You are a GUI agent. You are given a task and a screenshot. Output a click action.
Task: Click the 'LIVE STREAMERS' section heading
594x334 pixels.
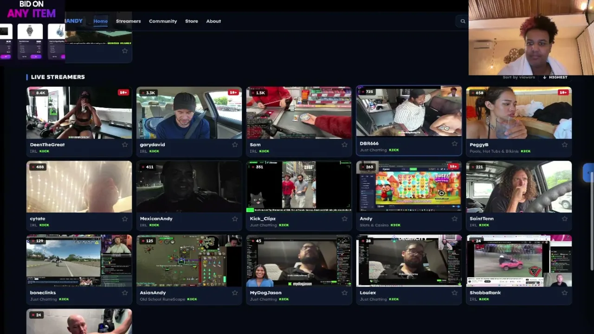(58, 77)
